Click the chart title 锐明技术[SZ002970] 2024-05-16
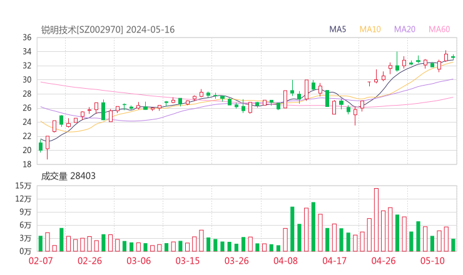 click(x=108, y=30)
